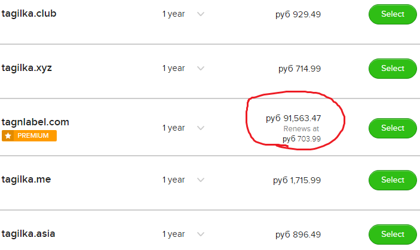
Task: Click the 91,563.47 premium price
Action: click(293, 118)
